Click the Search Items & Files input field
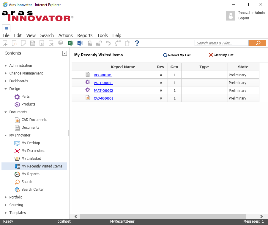The image size is (268, 225). 222,43
